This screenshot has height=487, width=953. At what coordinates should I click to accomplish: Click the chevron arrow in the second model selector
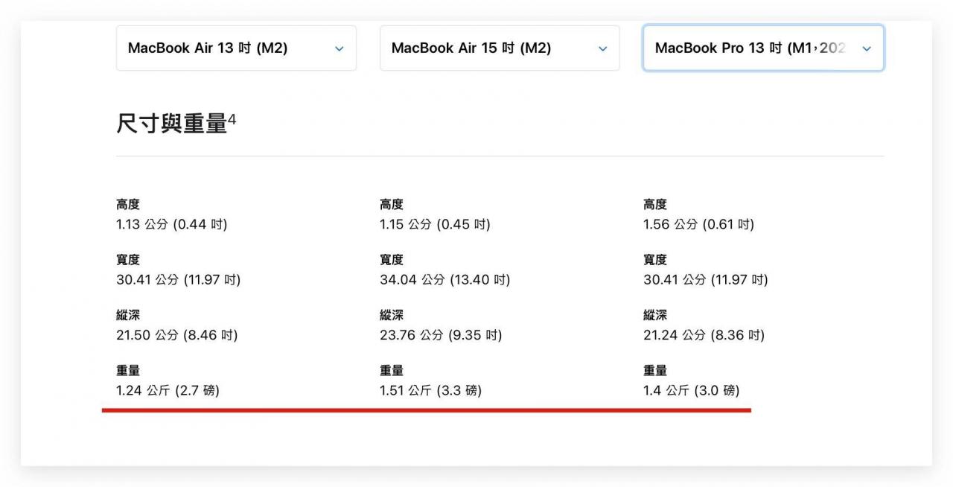[603, 49]
